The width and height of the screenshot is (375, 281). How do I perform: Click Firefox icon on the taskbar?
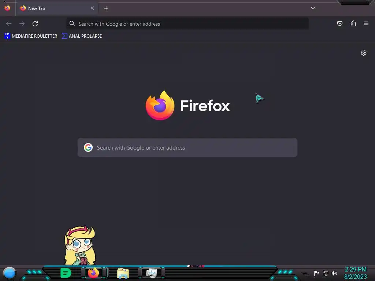click(x=93, y=273)
